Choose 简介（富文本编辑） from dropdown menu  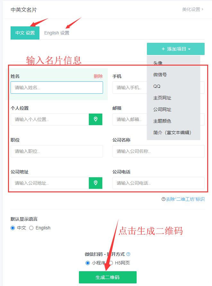point(172,133)
